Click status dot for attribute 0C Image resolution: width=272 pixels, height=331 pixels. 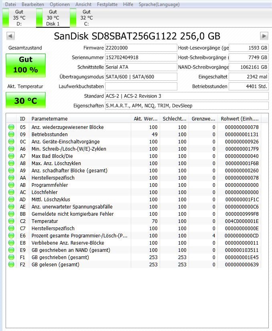tap(11, 141)
